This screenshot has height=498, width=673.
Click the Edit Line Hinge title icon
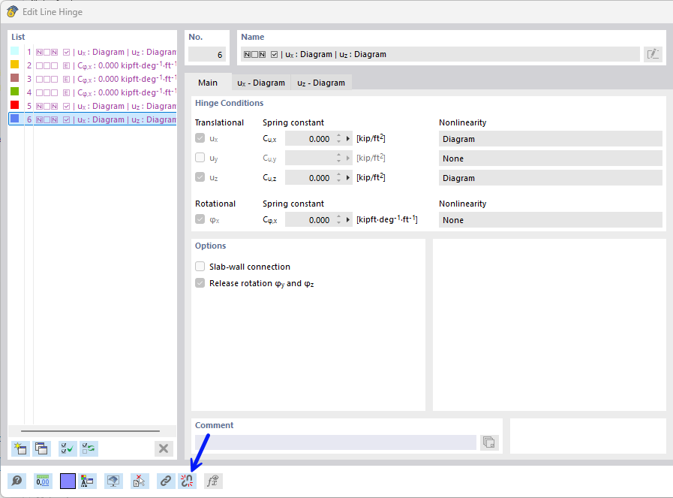(x=12, y=11)
